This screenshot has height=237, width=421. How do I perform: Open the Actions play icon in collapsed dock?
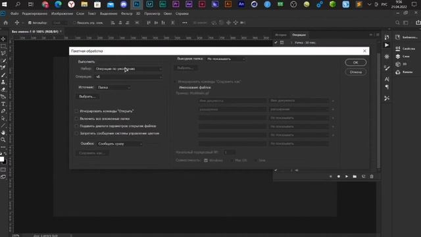click(x=387, y=45)
